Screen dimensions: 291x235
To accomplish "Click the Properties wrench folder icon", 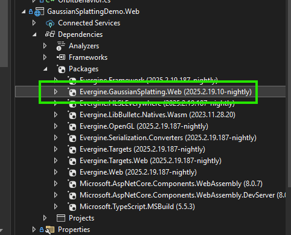I will pos(50,230).
